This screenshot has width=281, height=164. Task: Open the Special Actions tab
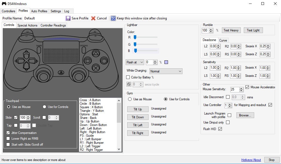pos(27,25)
